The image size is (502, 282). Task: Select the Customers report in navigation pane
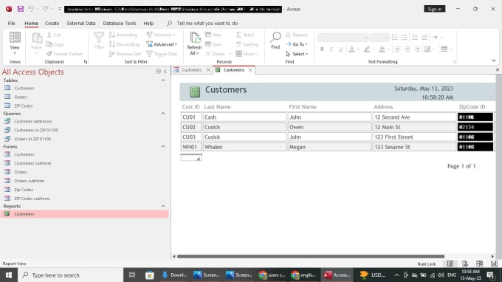coord(84,214)
